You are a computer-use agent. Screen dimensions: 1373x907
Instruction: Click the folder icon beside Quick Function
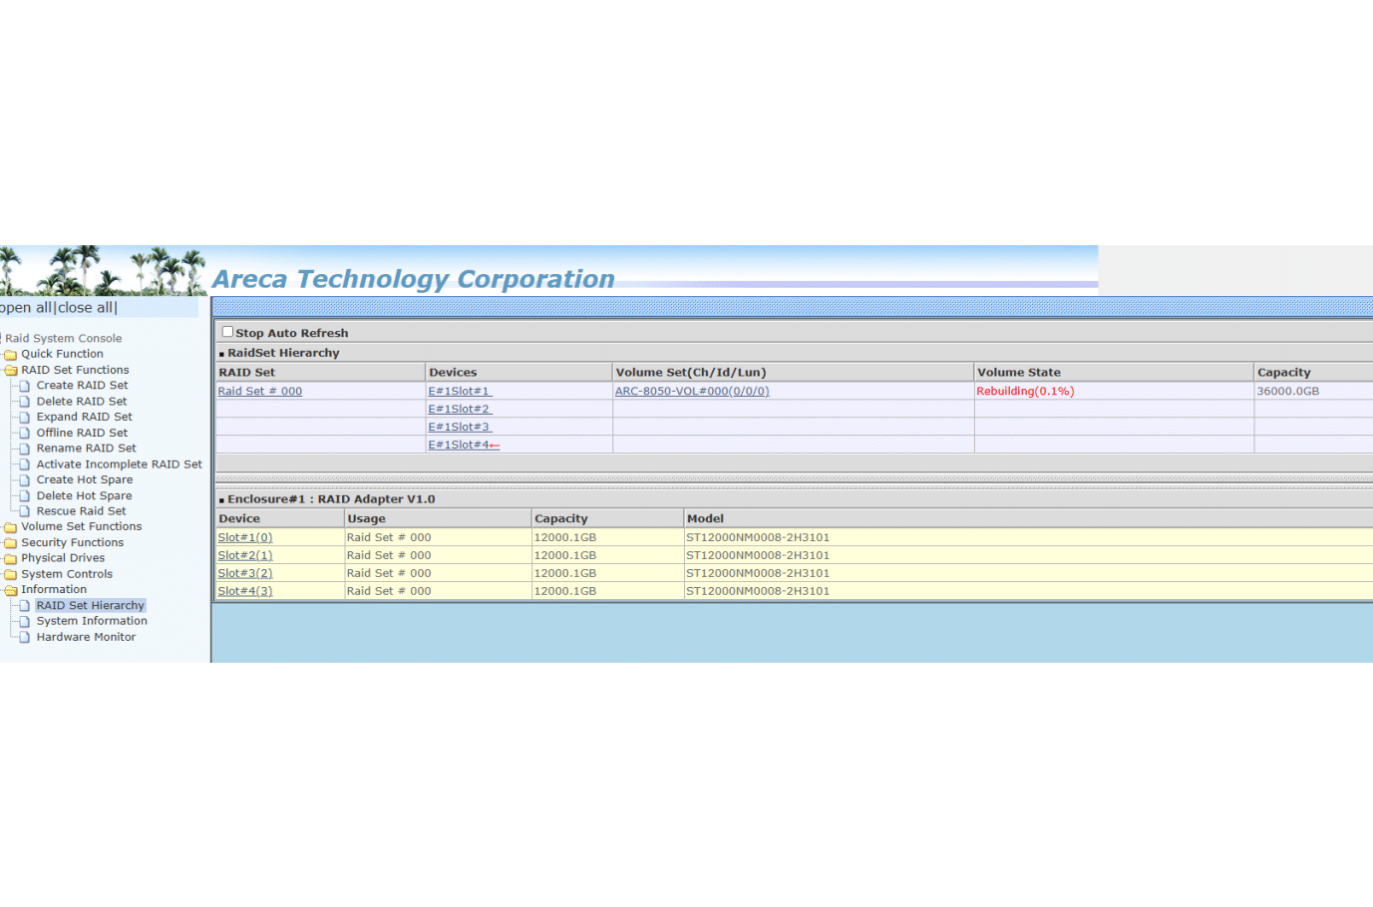[x=12, y=353]
